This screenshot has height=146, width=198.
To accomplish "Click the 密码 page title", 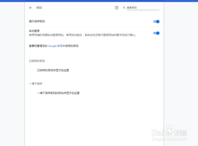I will pyautogui.click(x=39, y=8).
